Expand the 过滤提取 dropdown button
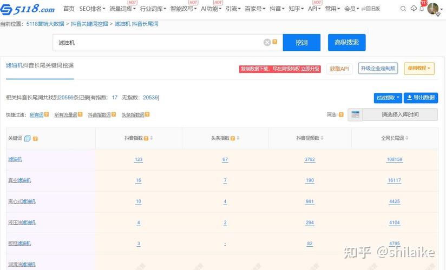 click(388, 98)
